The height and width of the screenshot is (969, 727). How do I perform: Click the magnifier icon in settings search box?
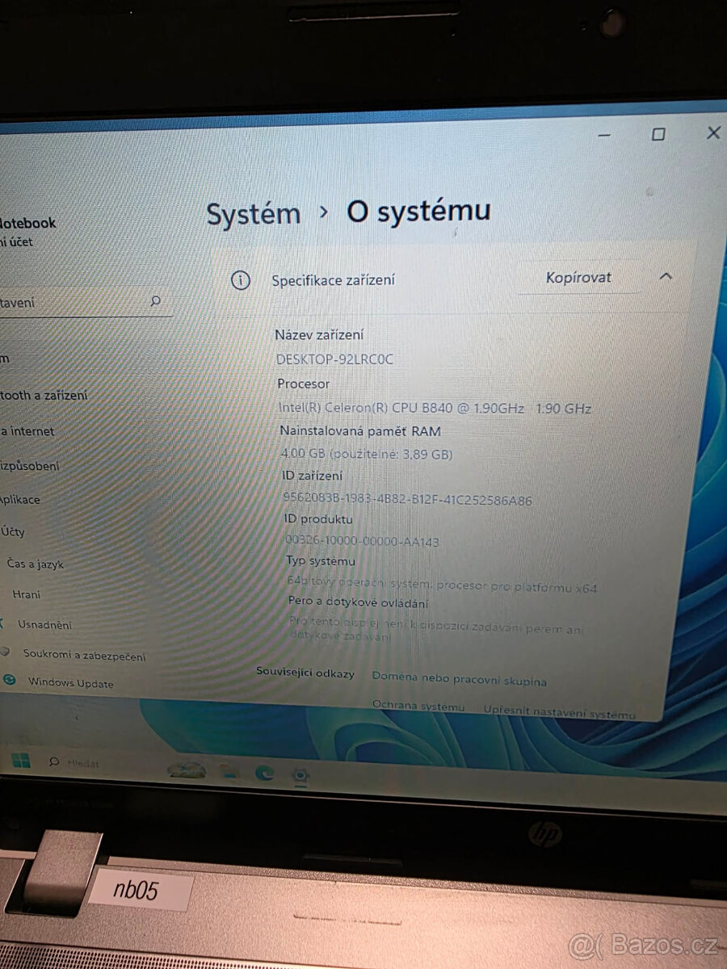pos(157,300)
